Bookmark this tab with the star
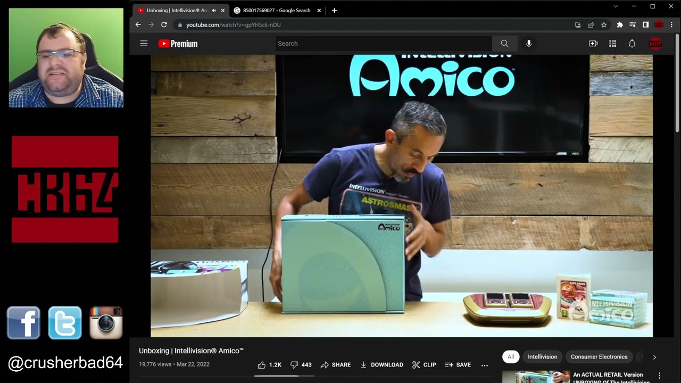 pyautogui.click(x=604, y=24)
